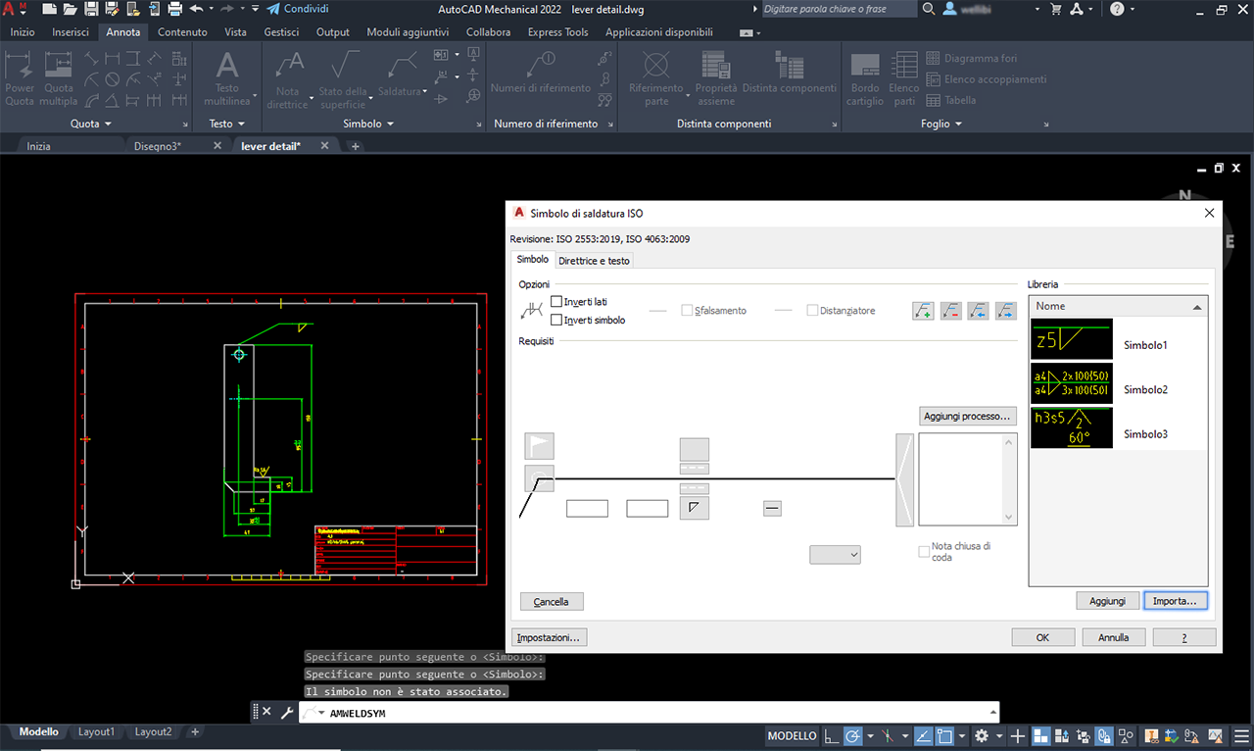
Task: Open Proprietà assieme in the ribbon
Action: pos(716,78)
